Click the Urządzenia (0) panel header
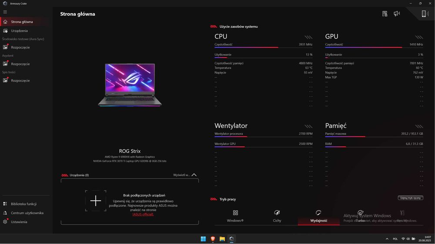 [x=79, y=175]
